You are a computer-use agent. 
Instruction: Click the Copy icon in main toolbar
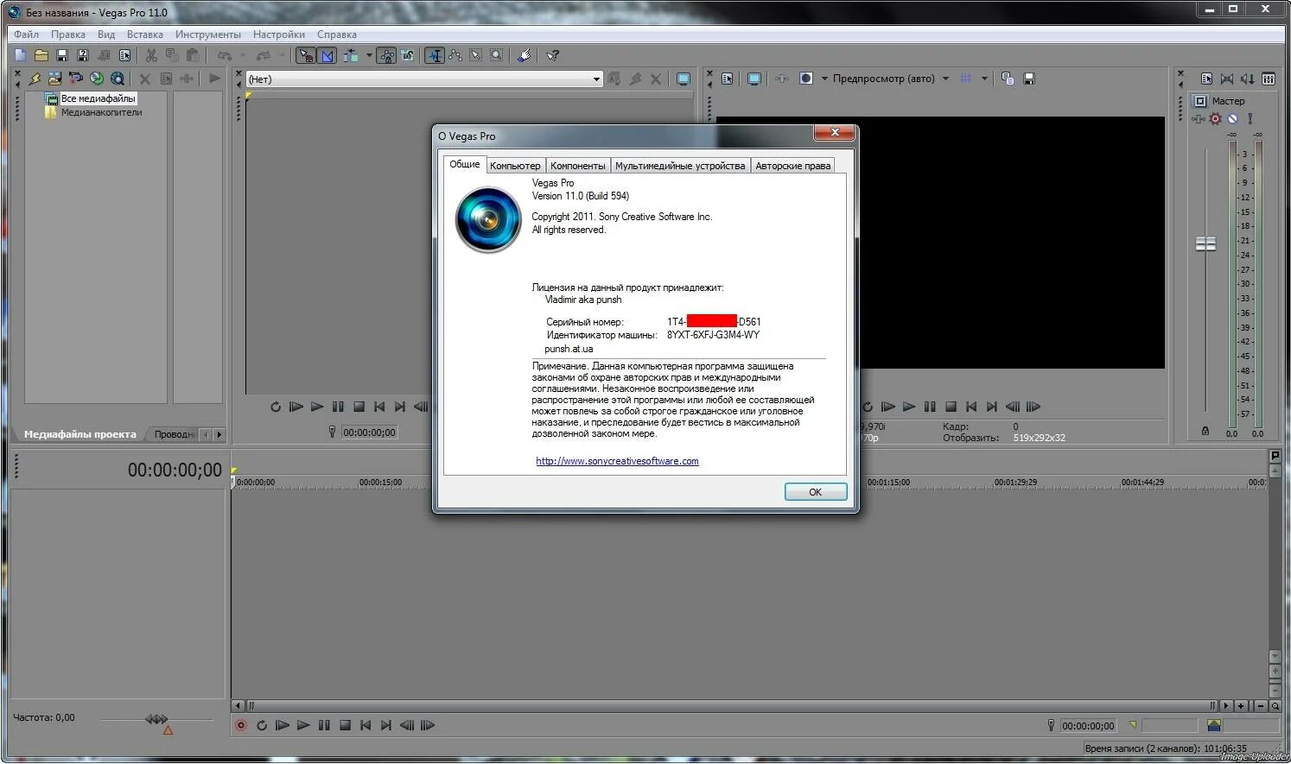(x=172, y=55)
